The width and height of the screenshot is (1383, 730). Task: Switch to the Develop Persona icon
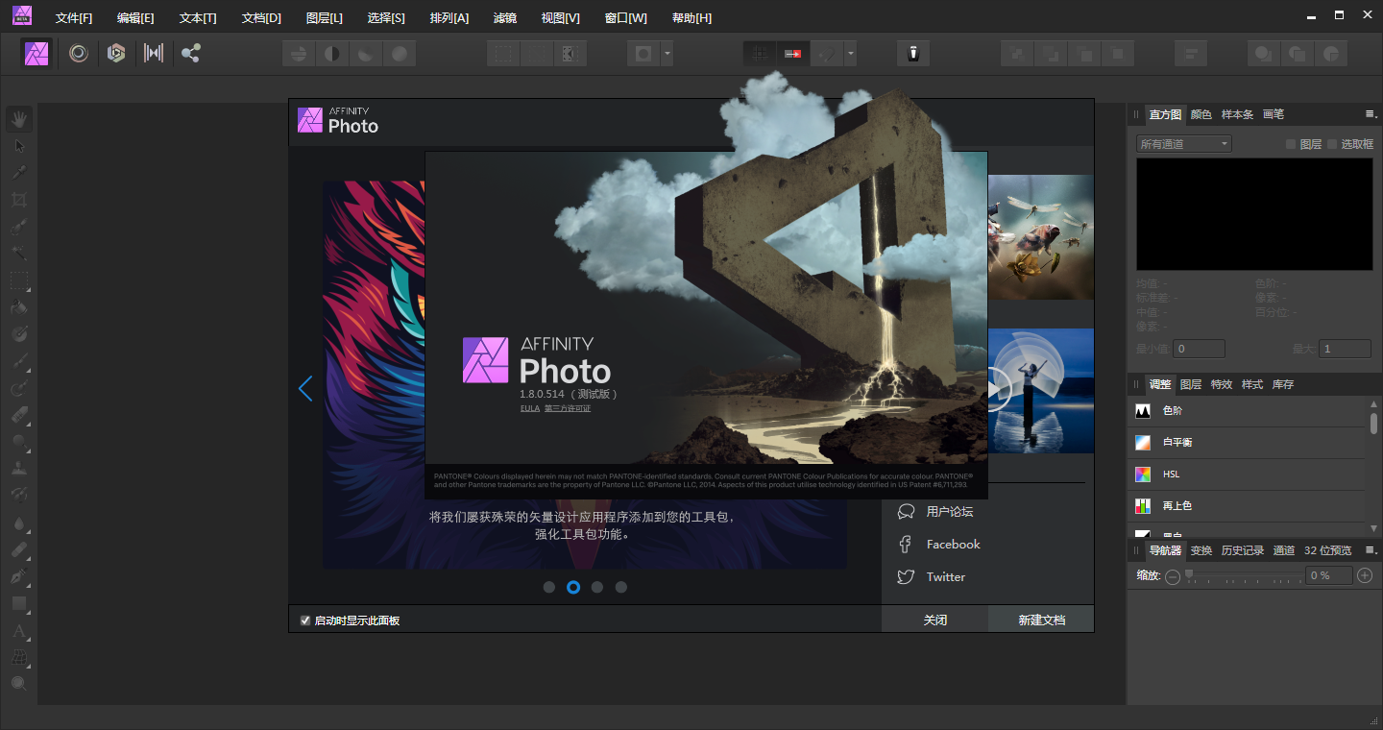tap(116, 53)
